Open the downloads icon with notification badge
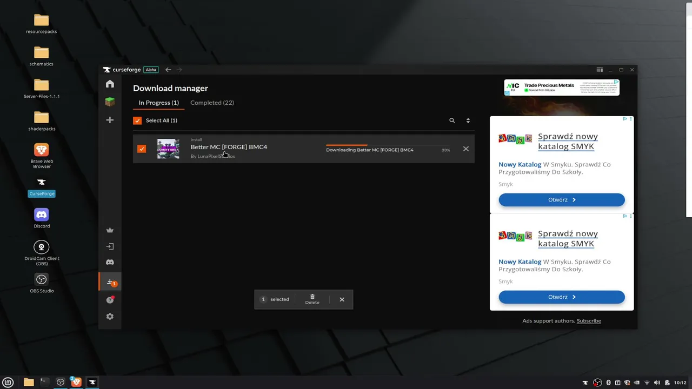 [x=110, y=282]
